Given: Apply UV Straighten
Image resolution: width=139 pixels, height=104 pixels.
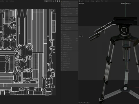Looking at the screenshot, I should [68, 39].
